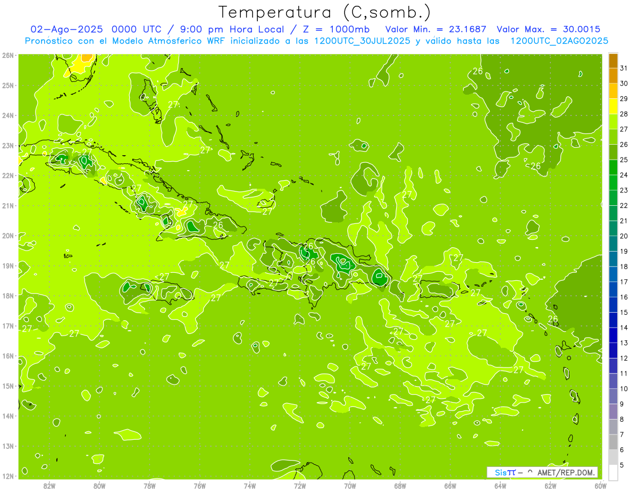Screen dimensions: 638x493
Task: Click the 80W longitude axis label
Action: [x=99, y=486]
